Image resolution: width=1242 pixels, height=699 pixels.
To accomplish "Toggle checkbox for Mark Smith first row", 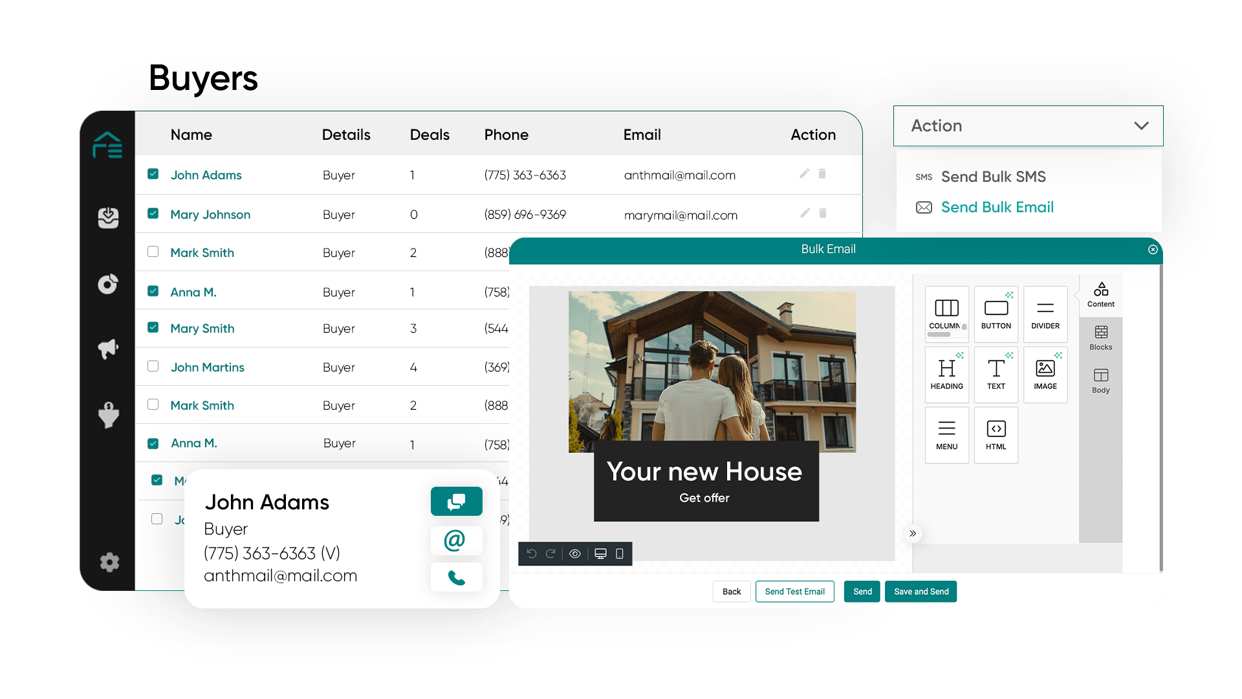I will click(155, 252).
